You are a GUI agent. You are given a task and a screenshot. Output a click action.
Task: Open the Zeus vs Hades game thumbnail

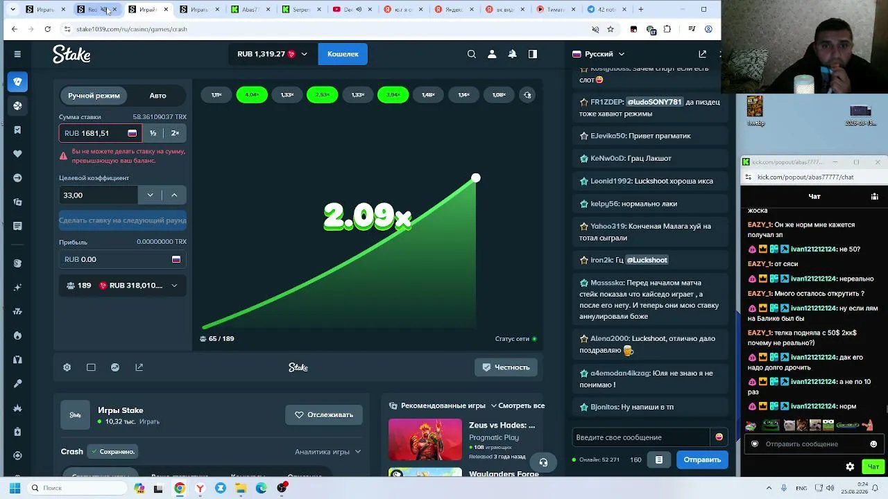click(425, 439)
